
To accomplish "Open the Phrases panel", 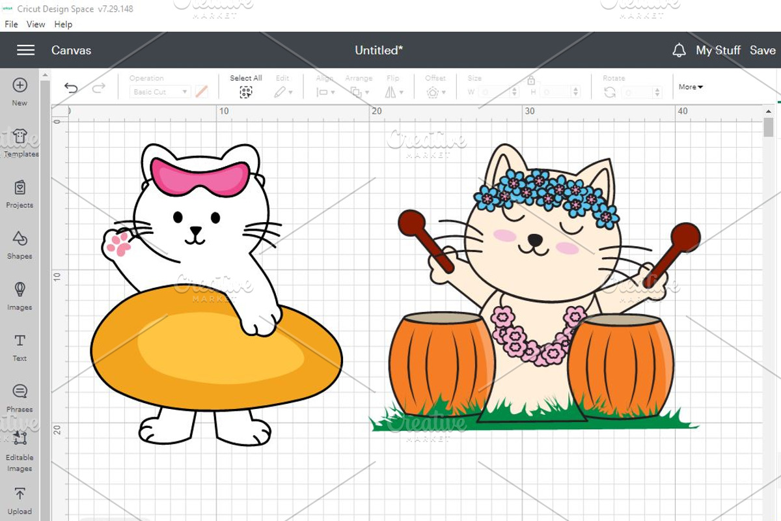I will pyautogui.click(x=20, y=399).
